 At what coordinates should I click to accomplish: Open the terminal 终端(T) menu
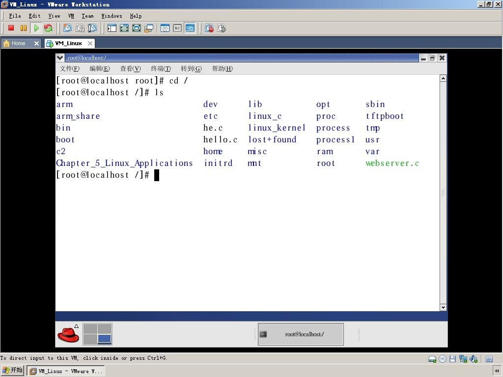click(161, 69)
